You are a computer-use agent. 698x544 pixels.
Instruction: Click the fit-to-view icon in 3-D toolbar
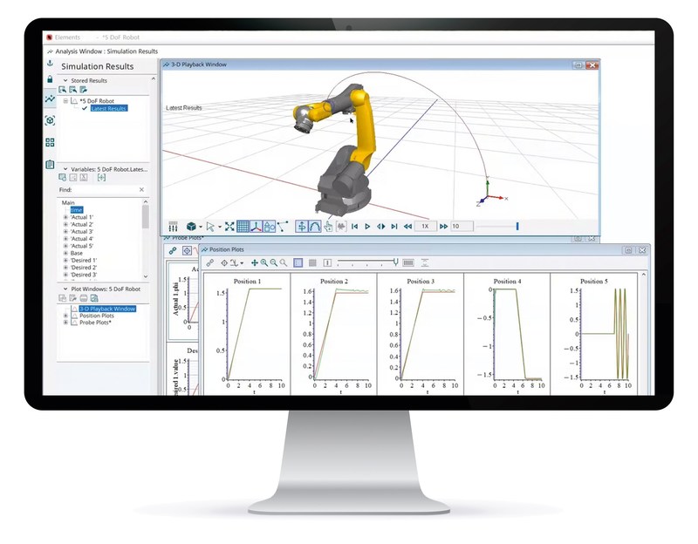229,227
